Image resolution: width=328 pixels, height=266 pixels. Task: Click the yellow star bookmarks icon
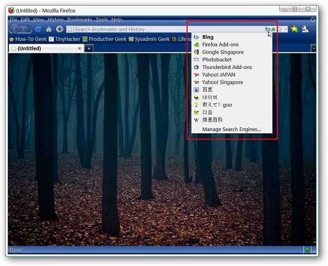[x=294, y=29]
